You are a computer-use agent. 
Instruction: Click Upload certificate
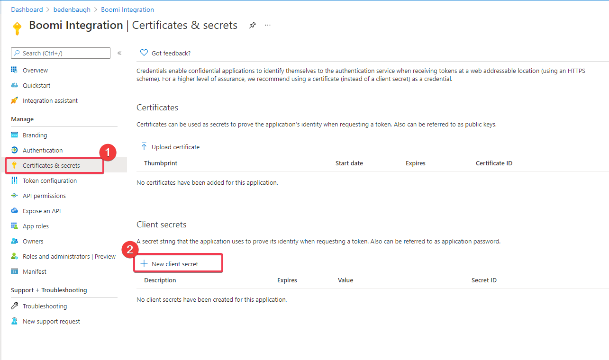coord(170,147)
